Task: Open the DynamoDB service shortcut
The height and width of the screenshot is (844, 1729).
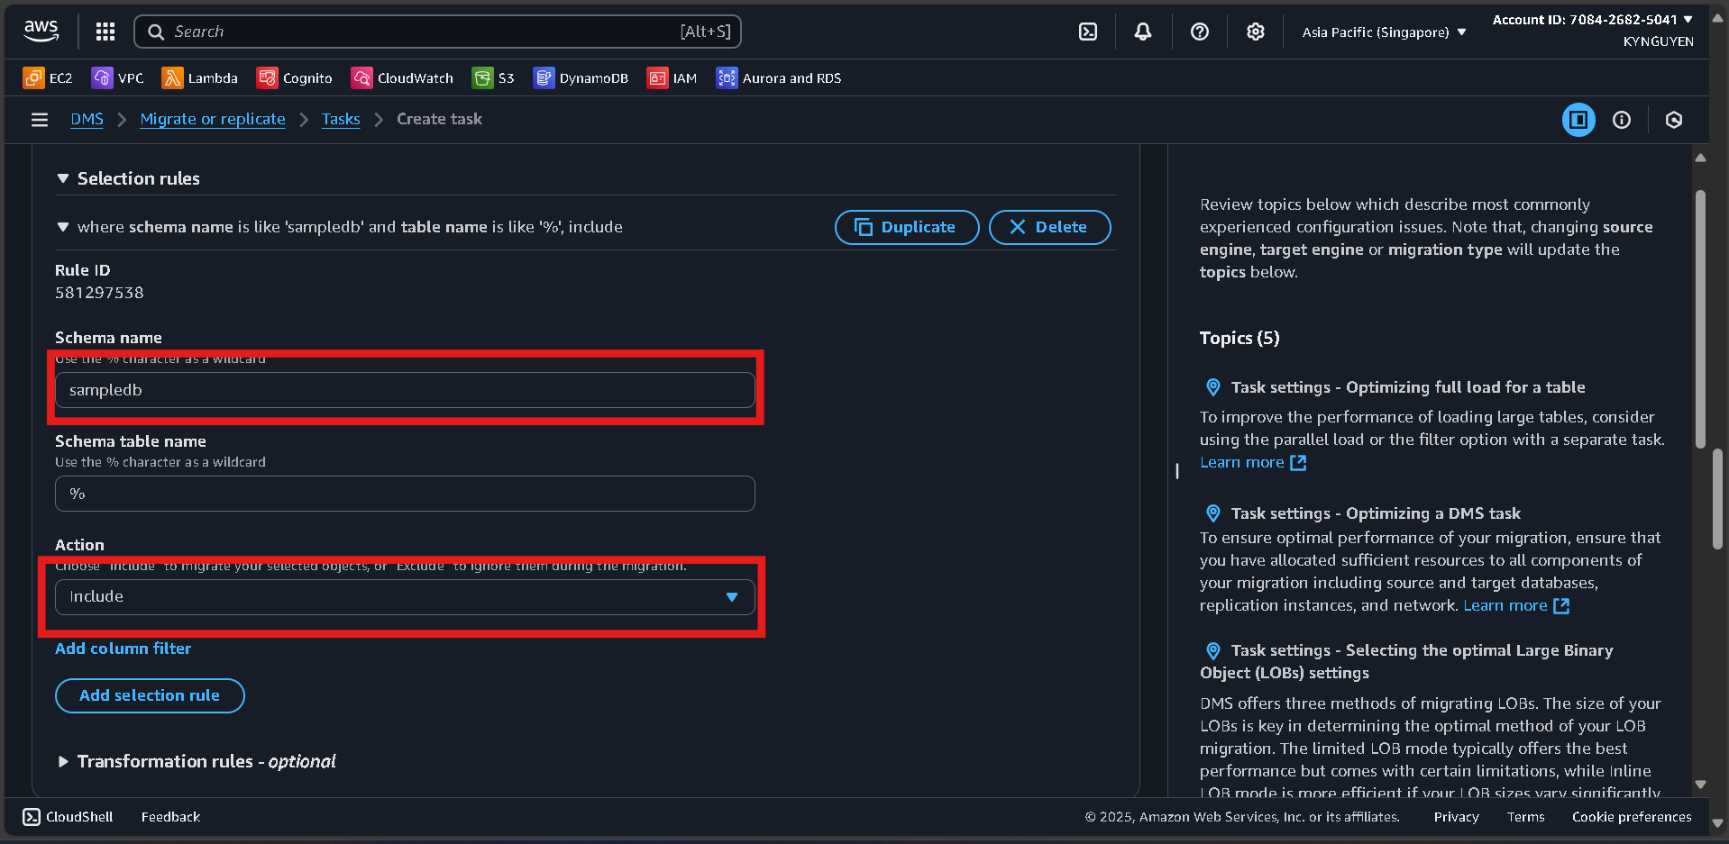Action: click(581, 77)
